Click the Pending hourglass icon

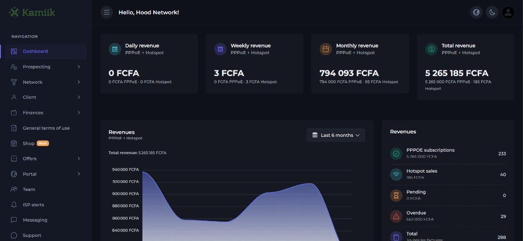click(396, 196)
